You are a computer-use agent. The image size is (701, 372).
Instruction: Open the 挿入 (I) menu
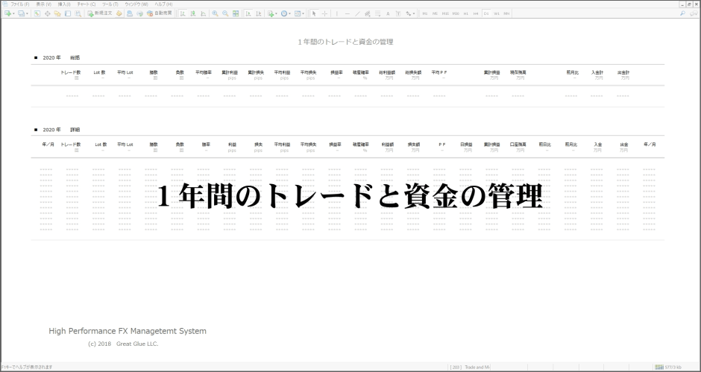tap(64, 4)
